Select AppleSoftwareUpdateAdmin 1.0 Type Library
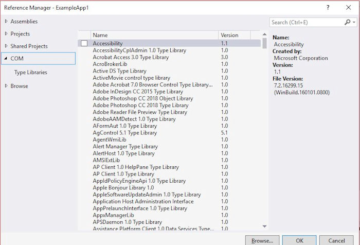 pyautogui.click(x=169, y=195)
